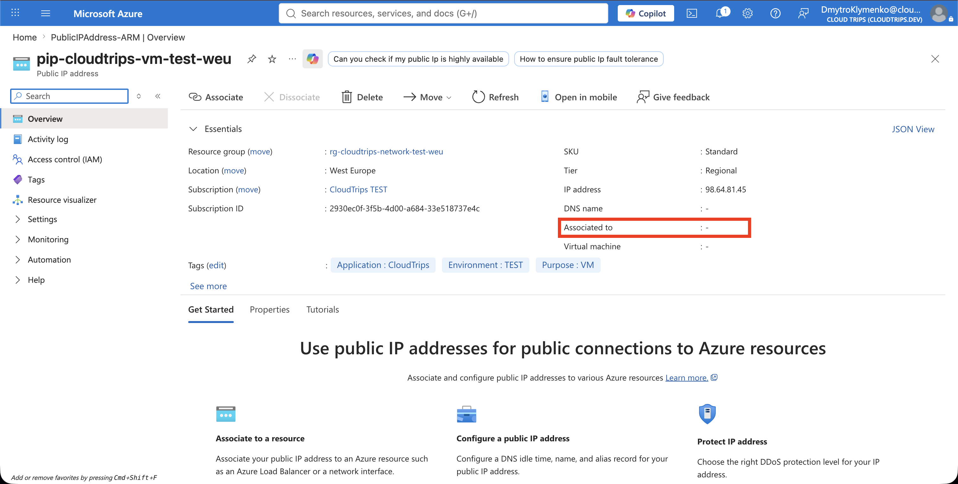Click the Copilot icon beside title
Image resolution: width=958 pixels, height=484 pixels.
point(312,59)
